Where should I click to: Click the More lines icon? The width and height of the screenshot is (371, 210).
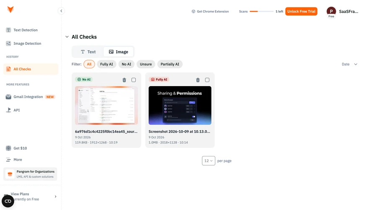coord(8,160)
